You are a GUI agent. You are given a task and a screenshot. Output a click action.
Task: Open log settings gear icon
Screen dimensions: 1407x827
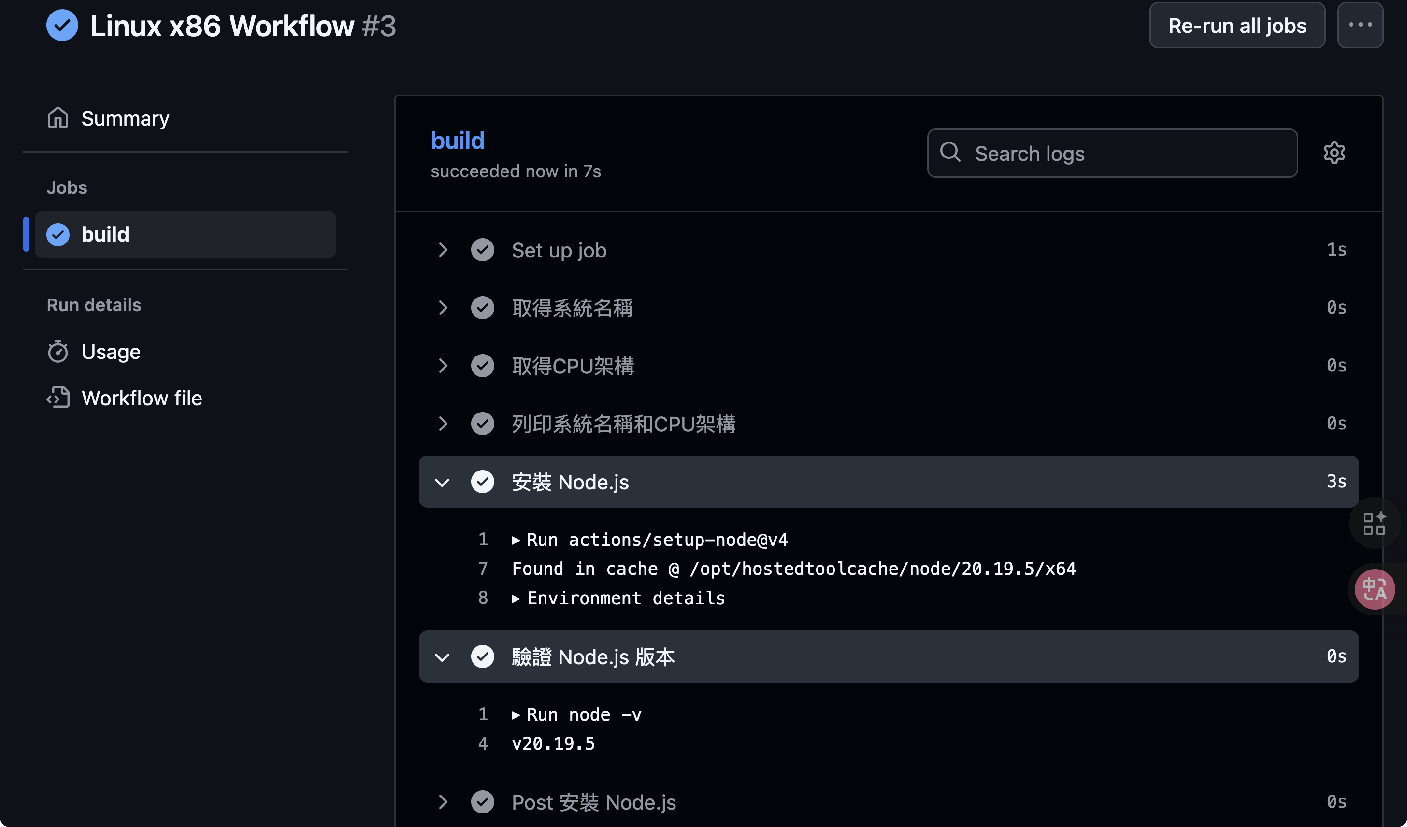[x=1334, y=153]
